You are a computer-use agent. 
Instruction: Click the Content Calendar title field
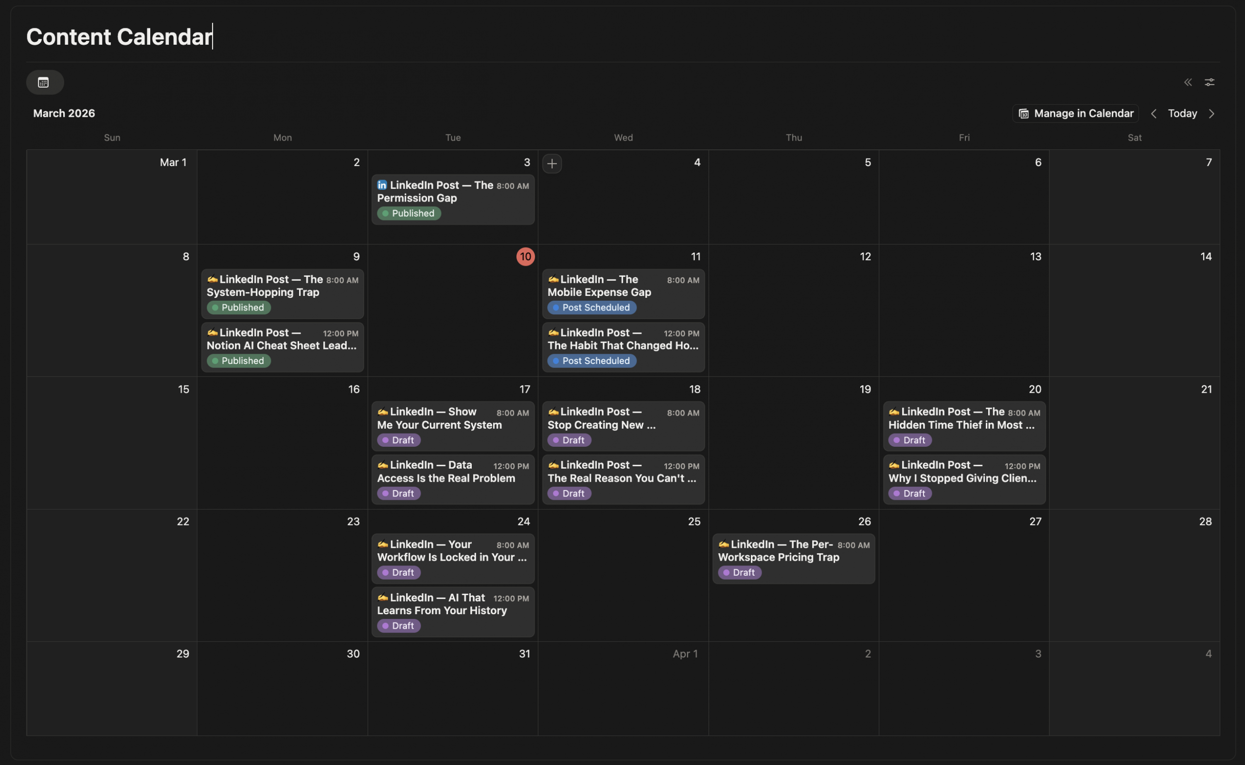point(119,36)
